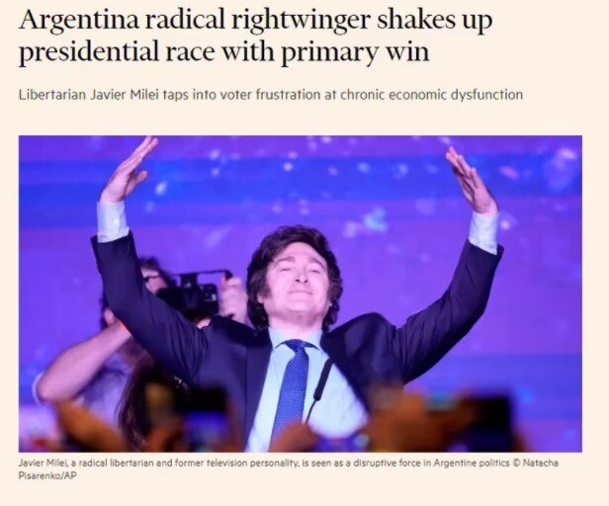Click the name "Javier Milei" in the subheading
This screenshot has width=609, height=506.
tap(125, 94)
